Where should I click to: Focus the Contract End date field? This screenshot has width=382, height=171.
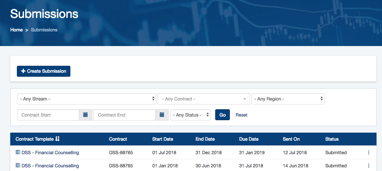coord(125,115)
